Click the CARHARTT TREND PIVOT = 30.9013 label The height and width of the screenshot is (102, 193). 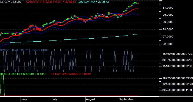click(51, 2)
